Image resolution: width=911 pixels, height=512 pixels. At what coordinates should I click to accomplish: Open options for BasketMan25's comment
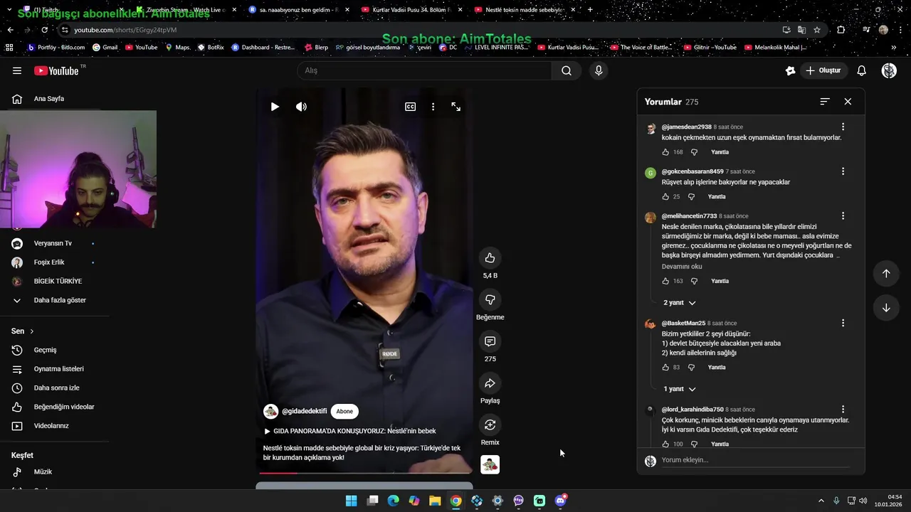843,323
